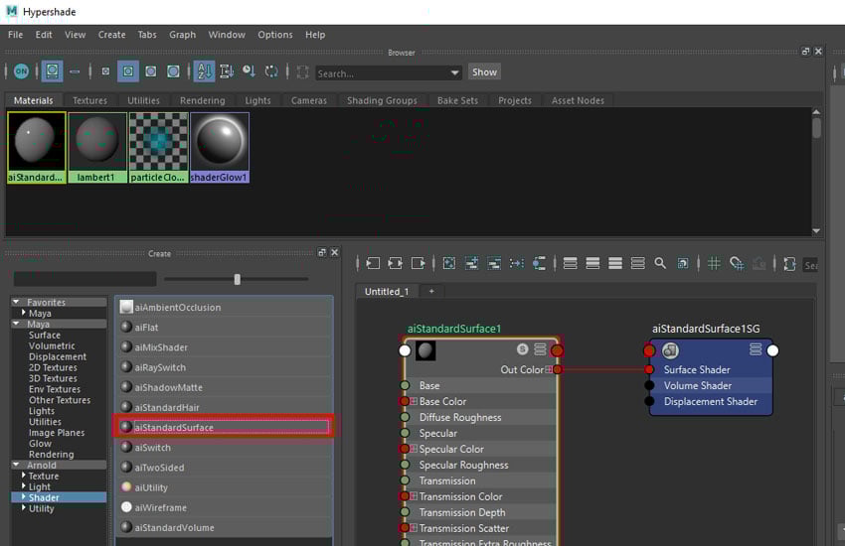
Task: Click the magnifier icon in graph toolbar
Action: (660, 264)
